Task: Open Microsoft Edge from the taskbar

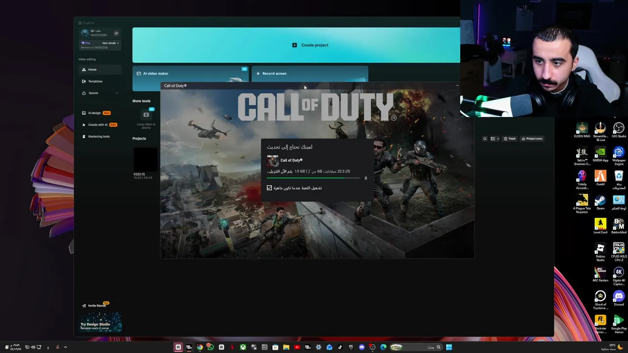Action: (x=383, y=347)
